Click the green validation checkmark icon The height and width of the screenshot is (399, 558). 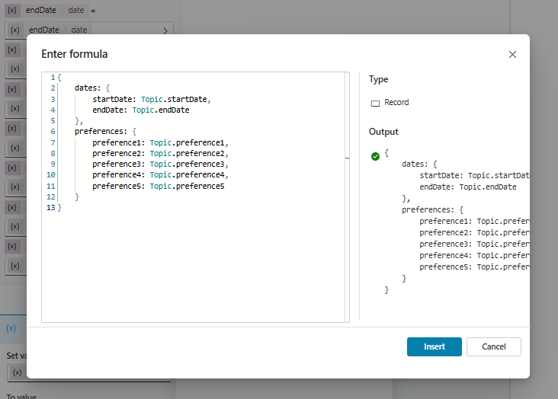pos(375,156)
